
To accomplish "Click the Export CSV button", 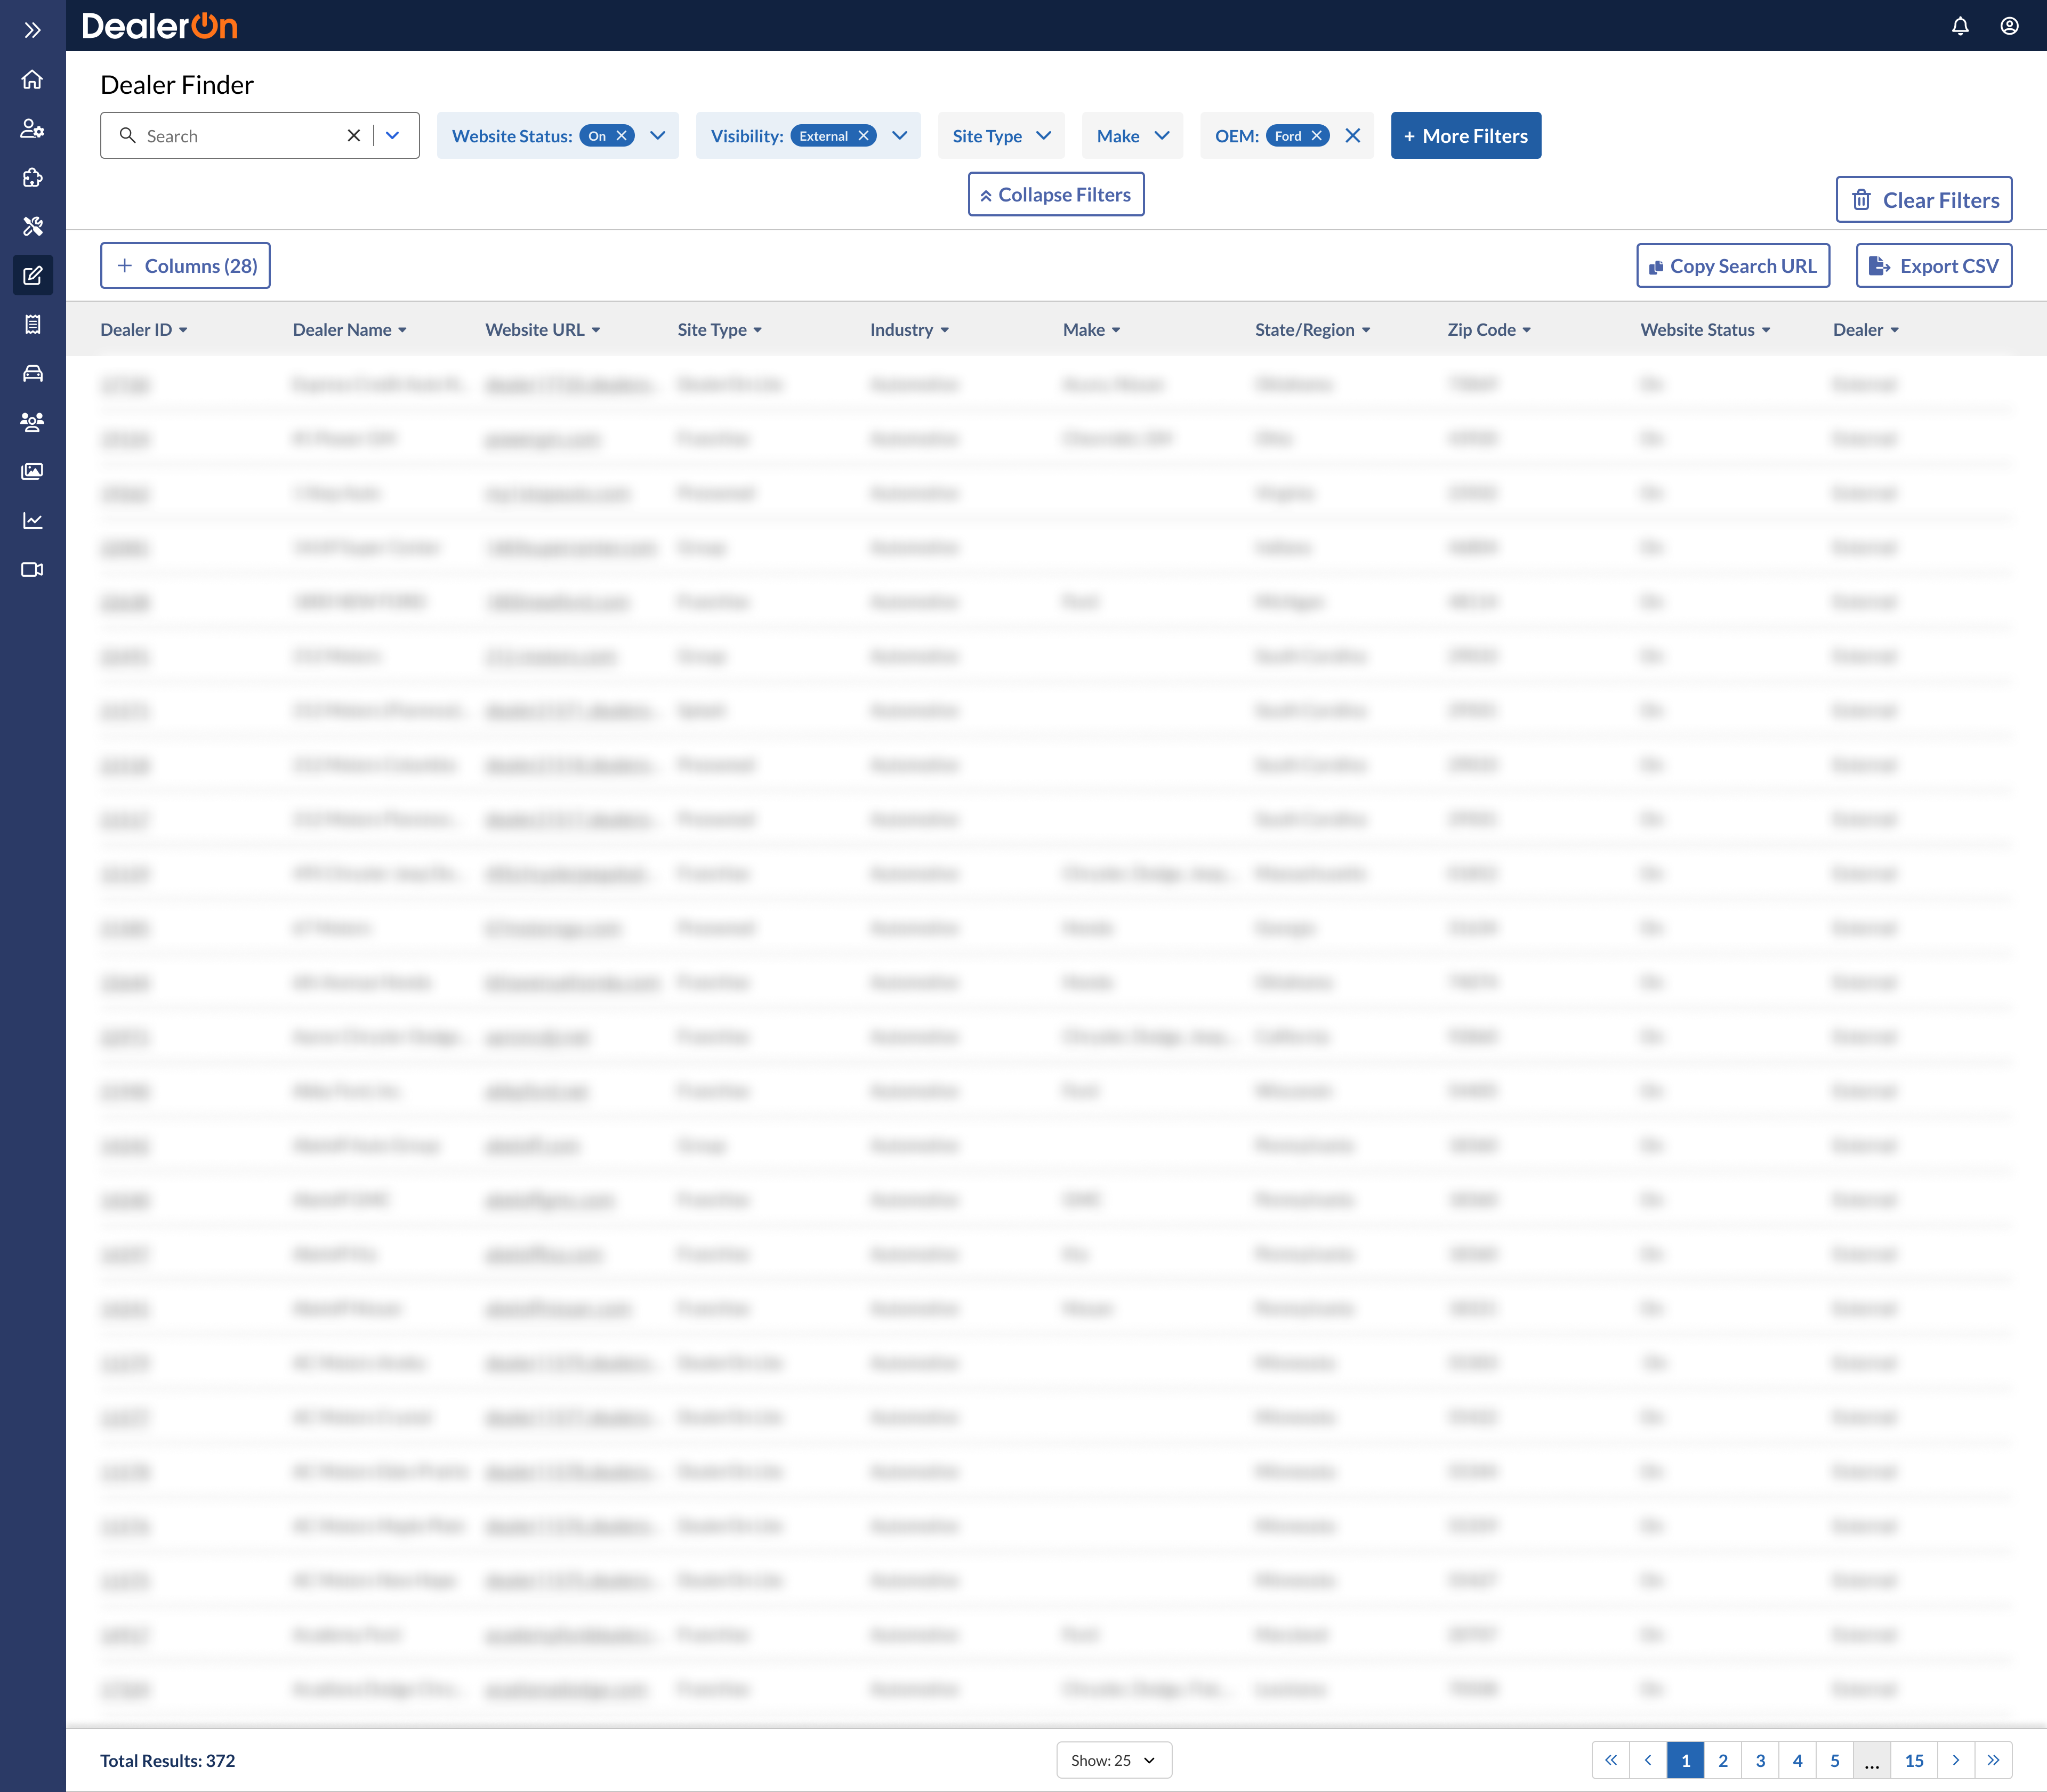I will pyautogui.click(x=1933, y=266).
